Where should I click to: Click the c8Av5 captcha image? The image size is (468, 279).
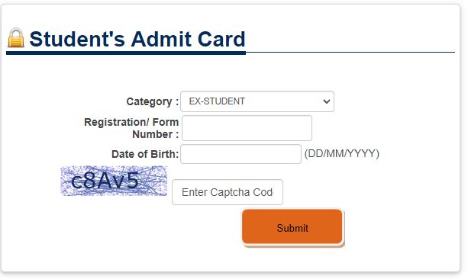pyautogui.click(x=114, y=181)
